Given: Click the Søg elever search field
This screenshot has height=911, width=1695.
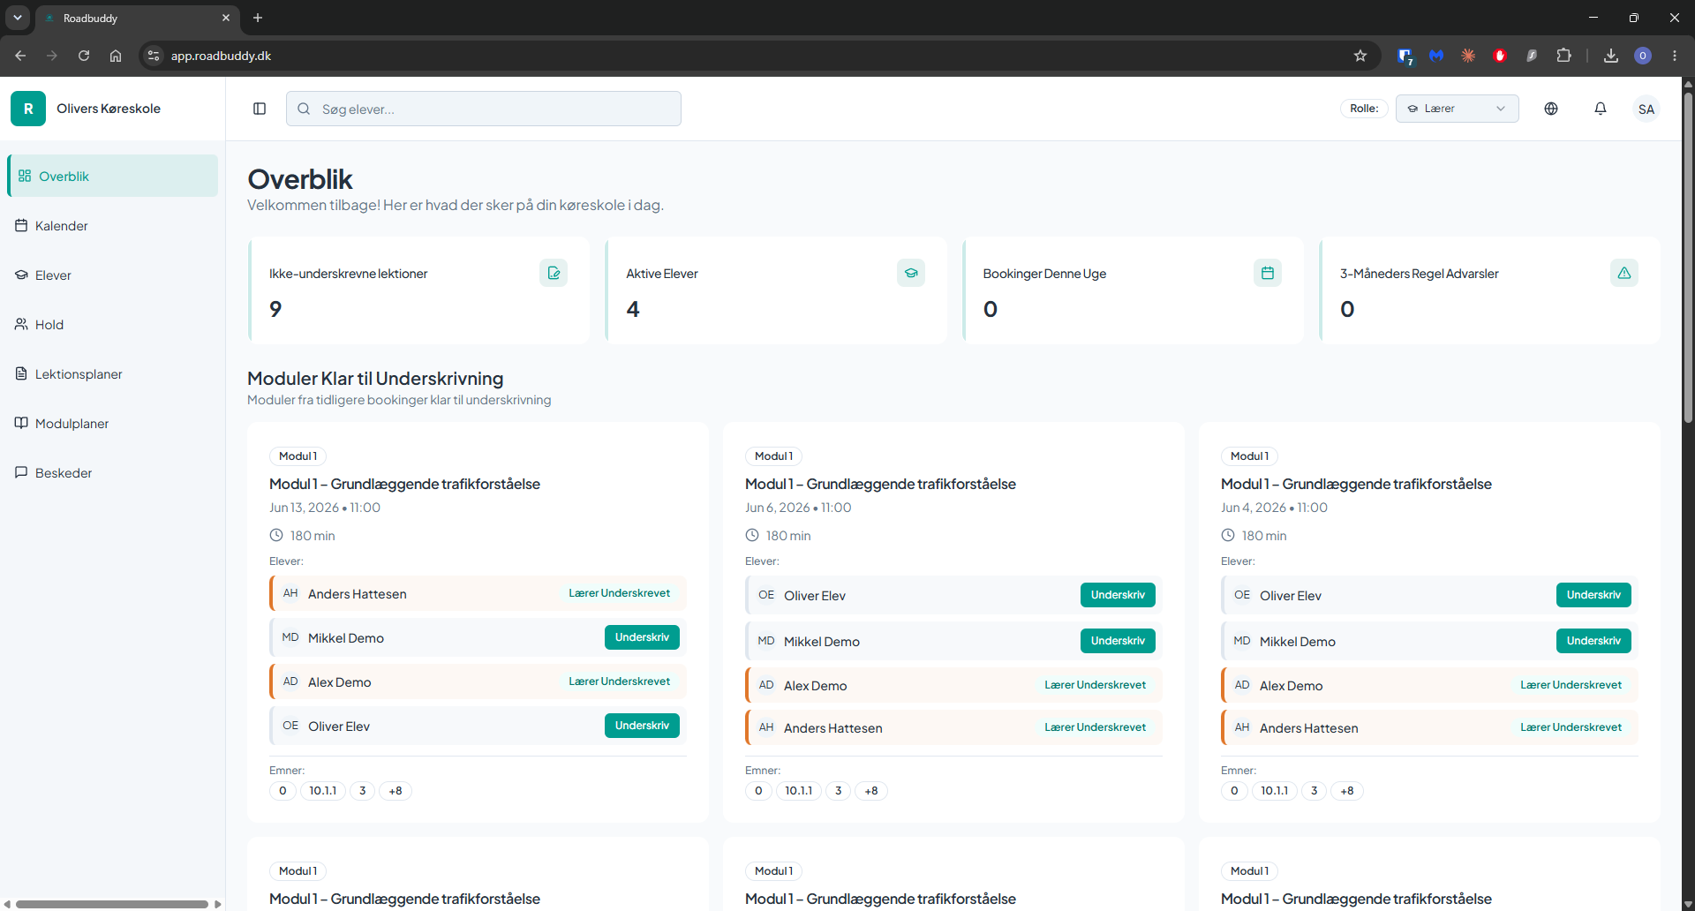Looking at the screenshot, I should click(484, 109).
